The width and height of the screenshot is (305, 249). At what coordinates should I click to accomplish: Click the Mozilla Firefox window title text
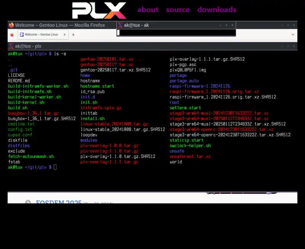60,25
